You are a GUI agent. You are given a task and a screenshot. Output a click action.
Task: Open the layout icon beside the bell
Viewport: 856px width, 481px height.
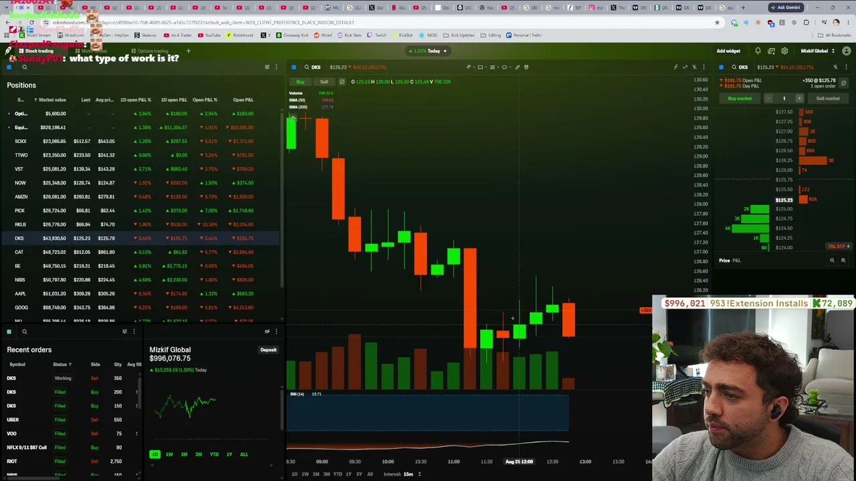coord(771,51)
